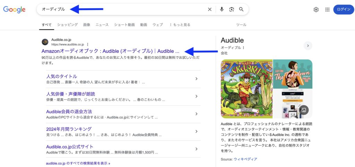Open image gallery icon on knowledge panel photos

[304, 110]
